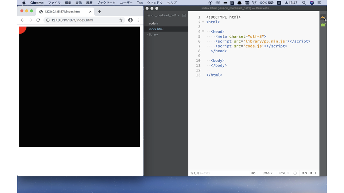Click the clipboard menu bar icon
The width and height of the screenshot is (344, 193).
(x=232, y=3)
